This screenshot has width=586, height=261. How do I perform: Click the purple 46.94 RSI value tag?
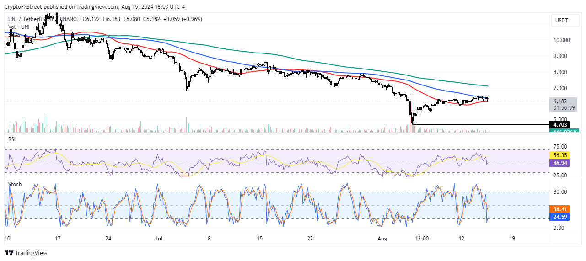point(562,162)
